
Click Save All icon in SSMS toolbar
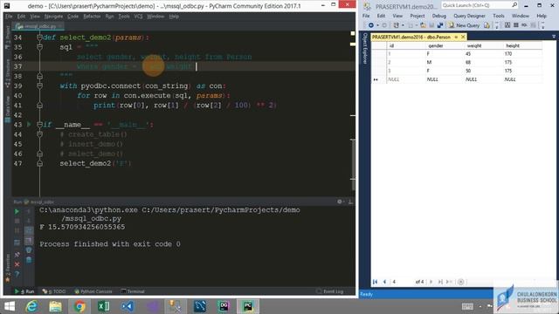[440, 25]
